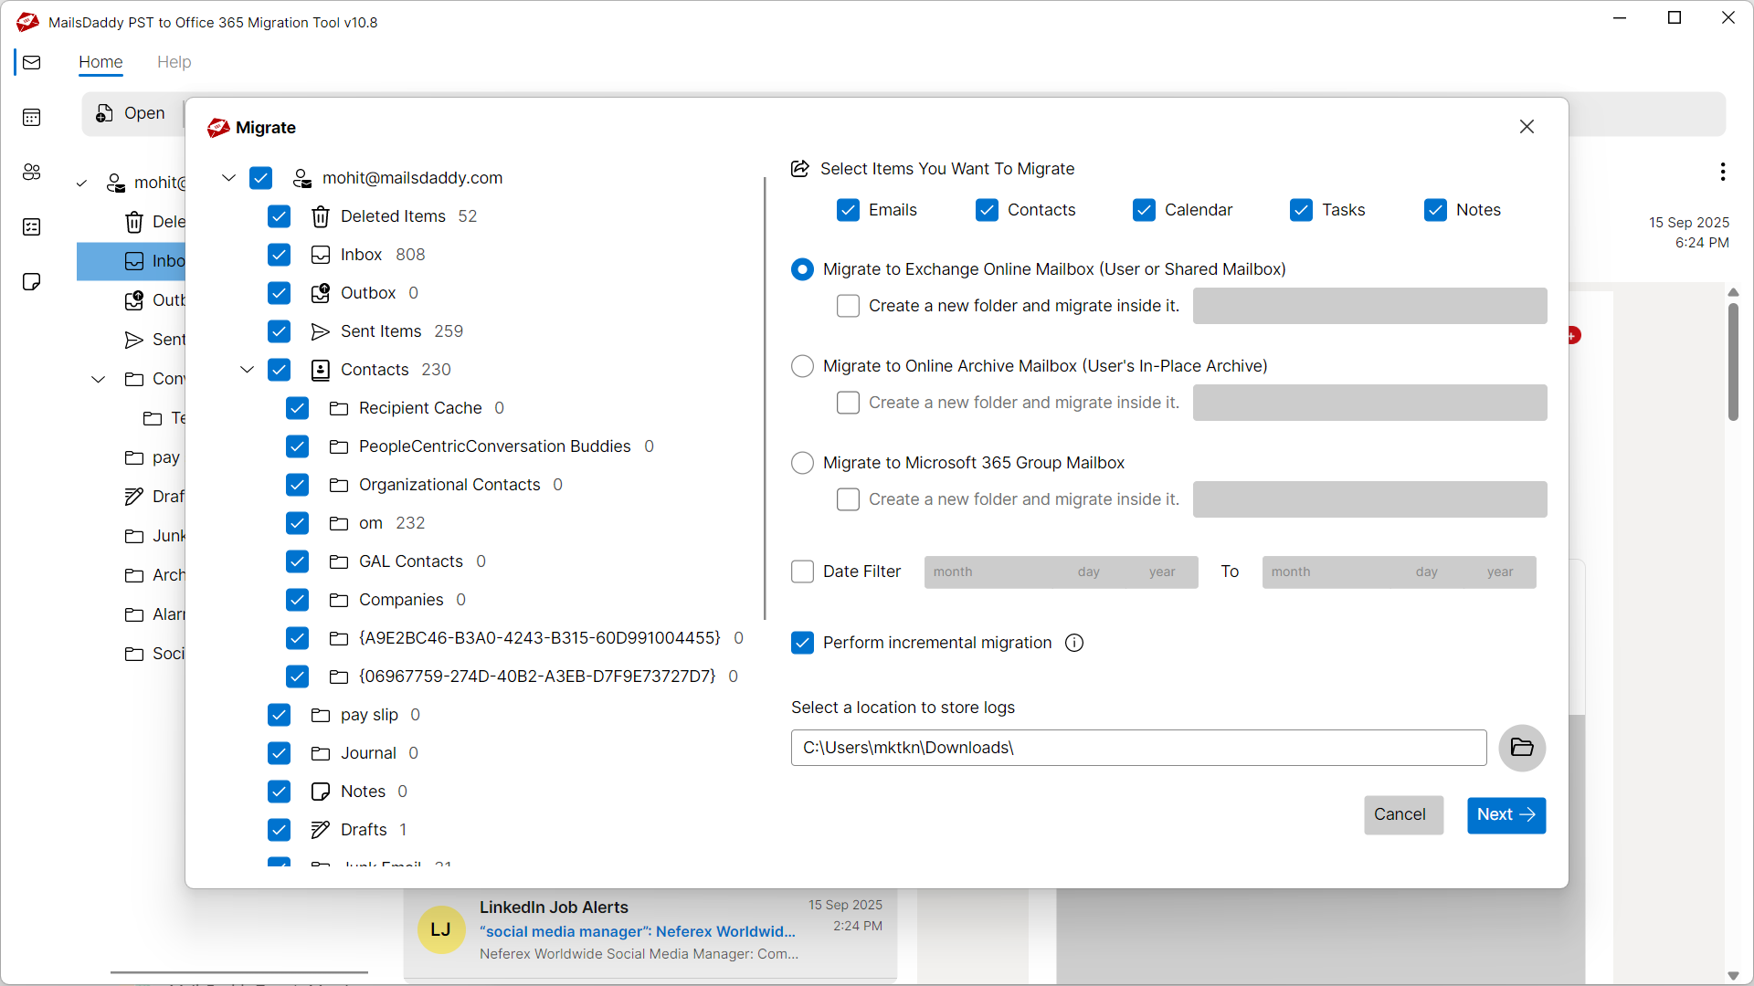Click the Inbox tray icon in Migrate tree
Screen dimensions: 1754x986
(320, 255)
